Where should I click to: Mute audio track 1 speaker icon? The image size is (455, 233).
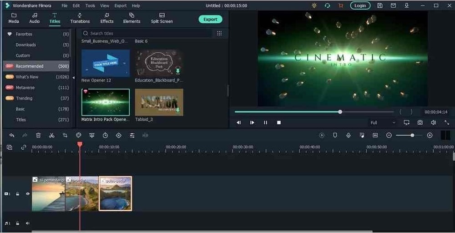tap(28, 223)
